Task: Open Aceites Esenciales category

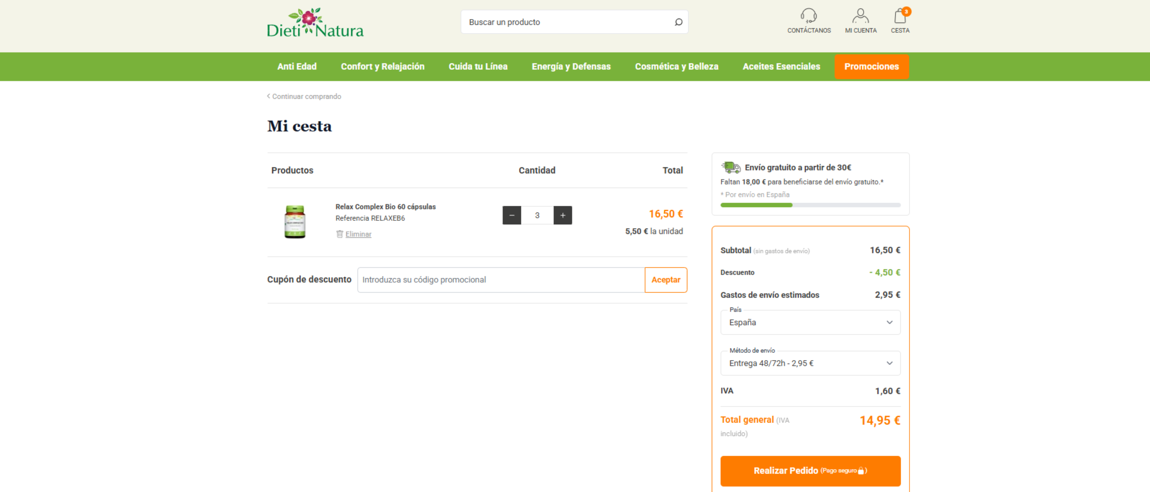Action: point(781,66)
